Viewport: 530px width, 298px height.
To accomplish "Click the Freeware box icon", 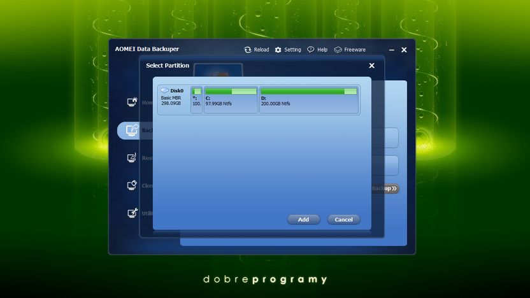I will click(338, 50).
